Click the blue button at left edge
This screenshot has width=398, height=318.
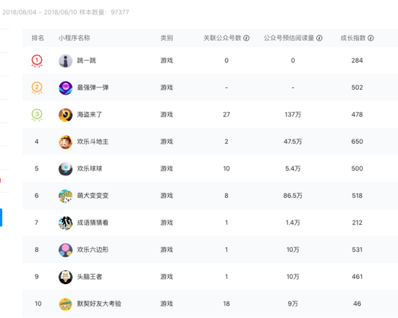point(1,218)
